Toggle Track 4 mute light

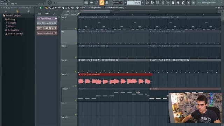(76, 71)
